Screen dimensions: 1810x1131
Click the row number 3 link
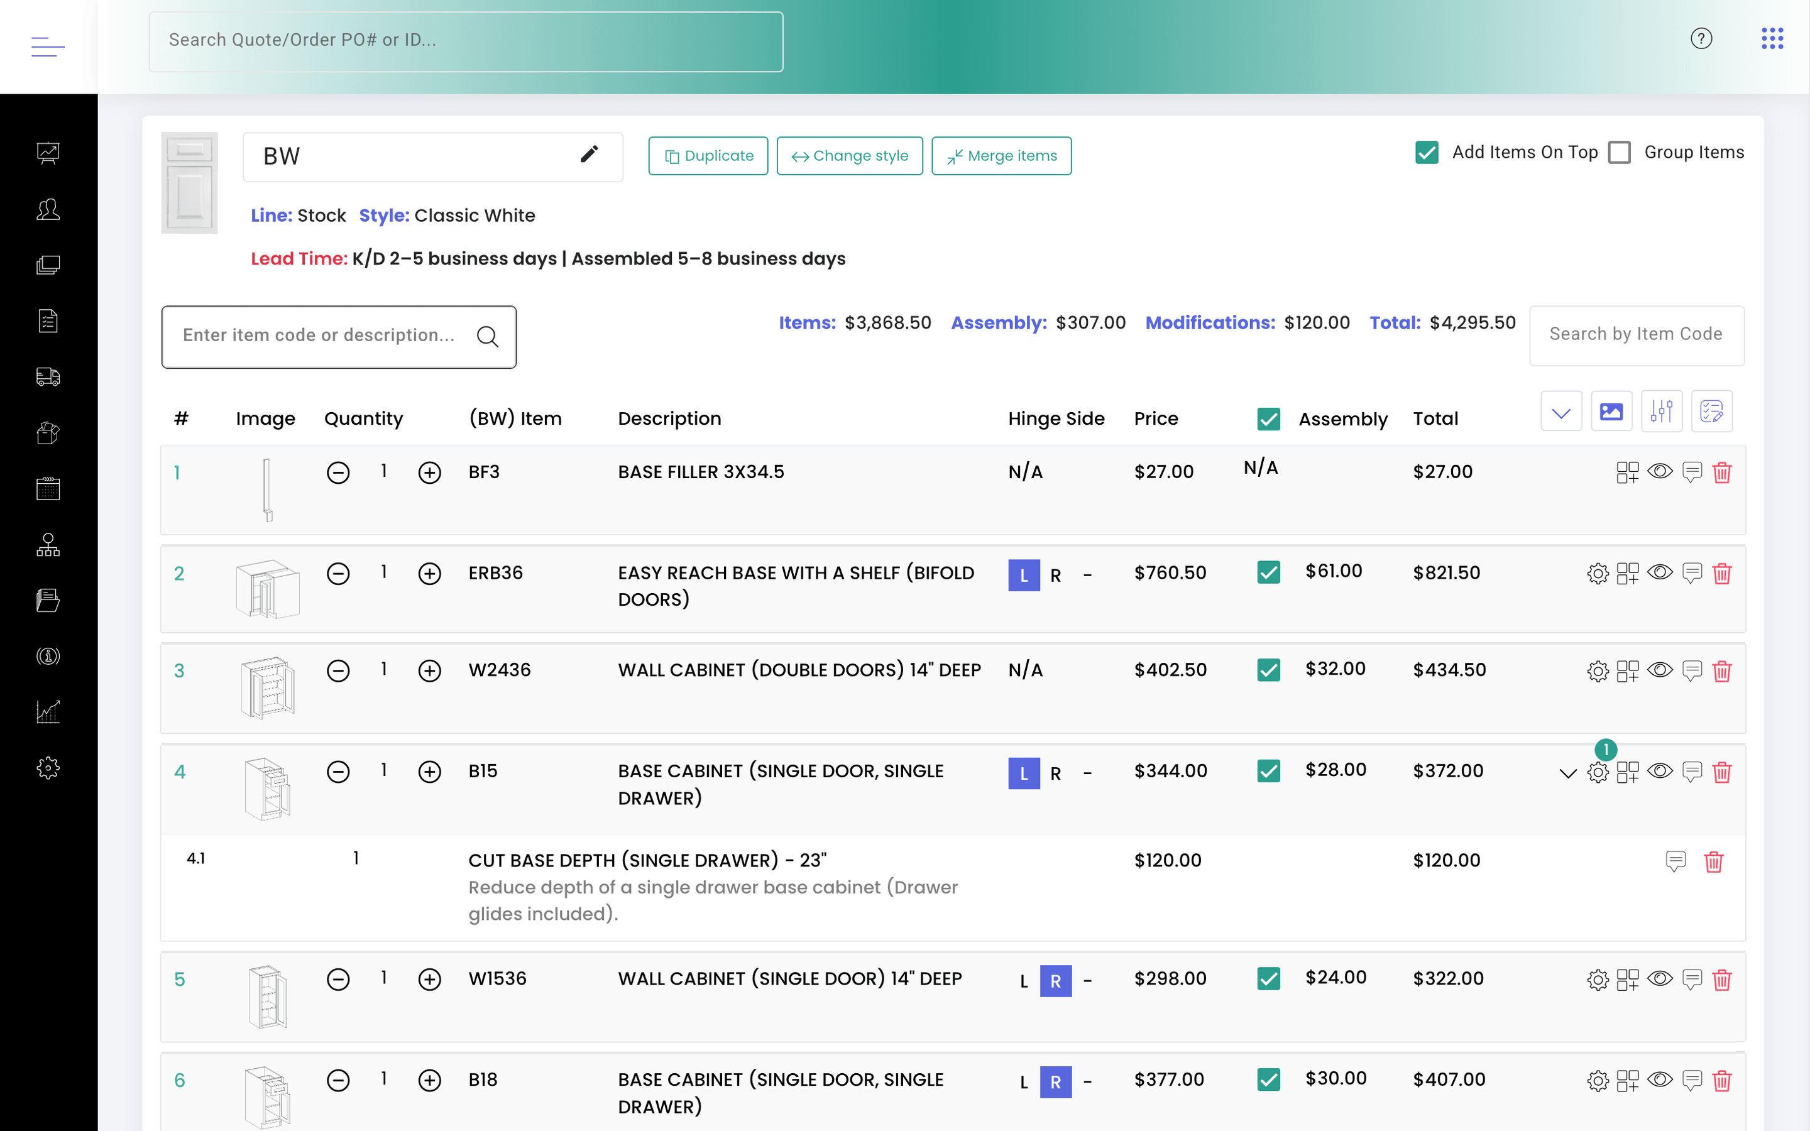178,671
